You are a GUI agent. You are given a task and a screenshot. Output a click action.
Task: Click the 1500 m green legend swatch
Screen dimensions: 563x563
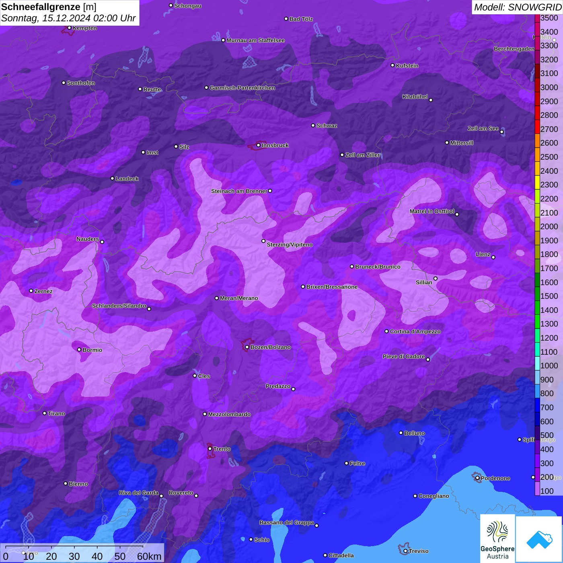tap(537, 294)
